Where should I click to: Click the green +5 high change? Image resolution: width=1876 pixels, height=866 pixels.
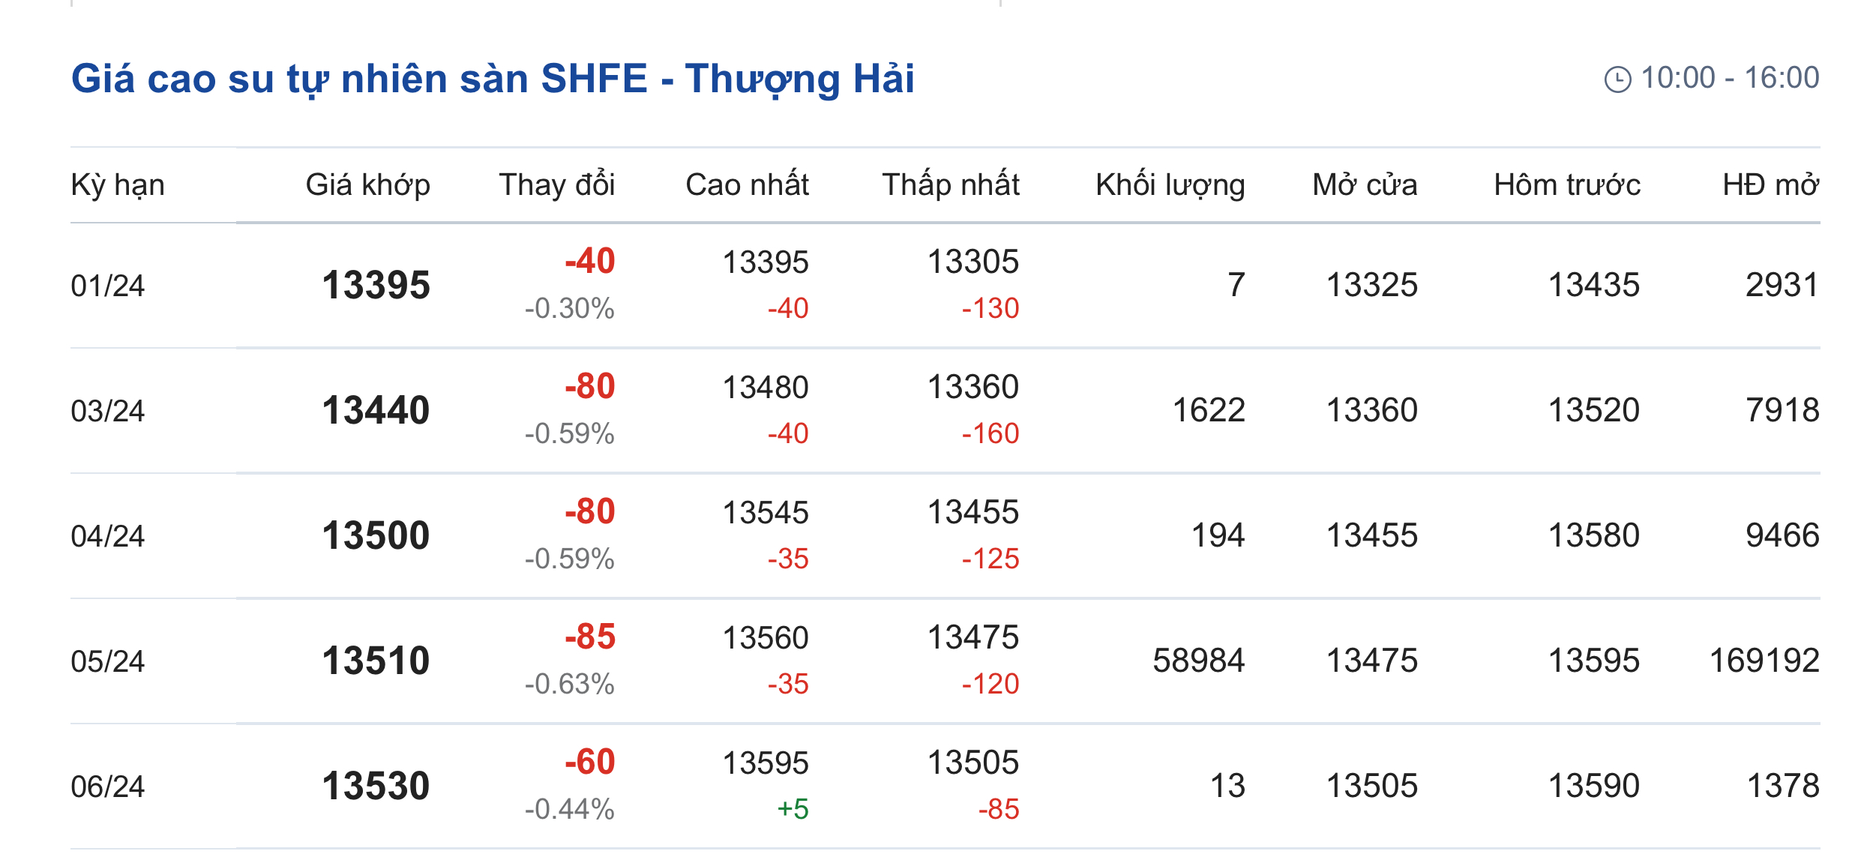793,810
